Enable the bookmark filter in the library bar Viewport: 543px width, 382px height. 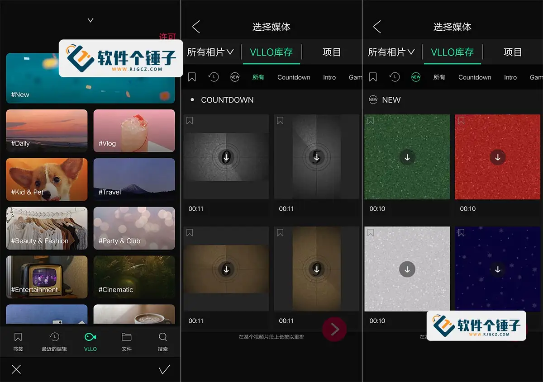[x=191, y=77]
